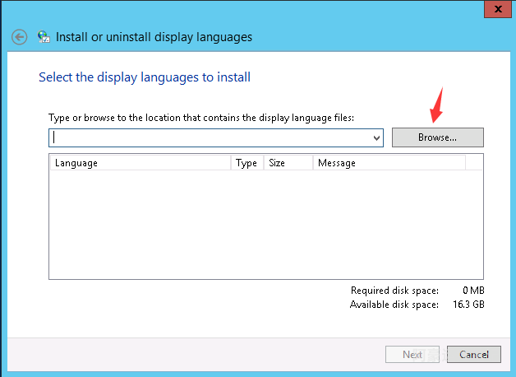Sort by the Language column header

point(140,163)
